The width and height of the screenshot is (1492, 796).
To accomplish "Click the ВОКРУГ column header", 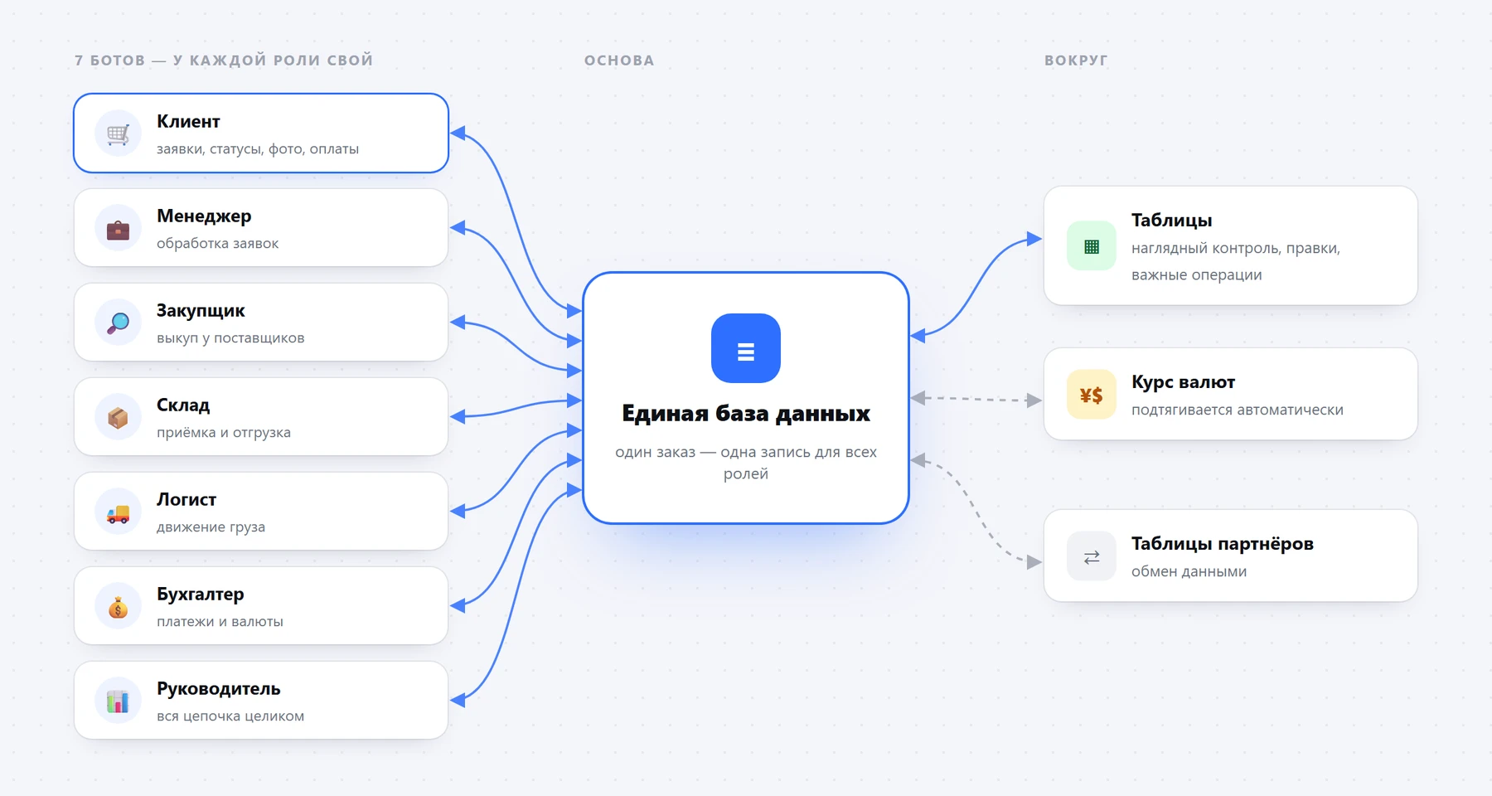I will (x=1076, y=61).
